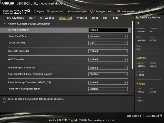Click the CPU heading in Hardware Monitor
This screenshot has height=123, width=164.
pos(139,23)
